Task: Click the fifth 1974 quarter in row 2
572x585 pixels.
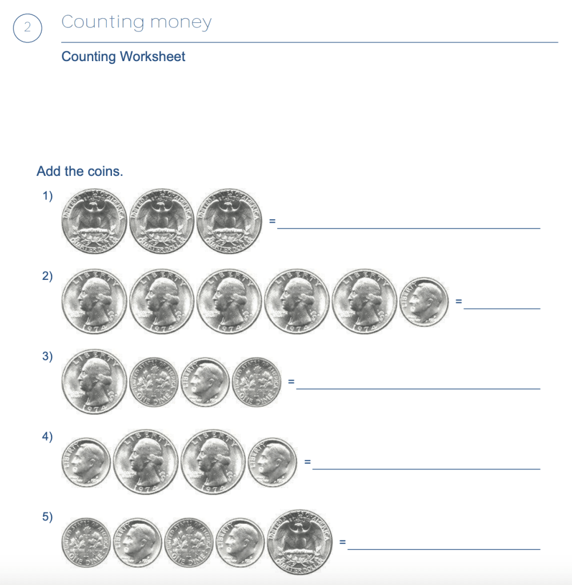Action: tap(364, 301)
